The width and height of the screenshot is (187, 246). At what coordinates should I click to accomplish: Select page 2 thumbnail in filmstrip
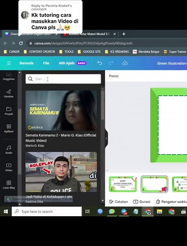point(154,184)
